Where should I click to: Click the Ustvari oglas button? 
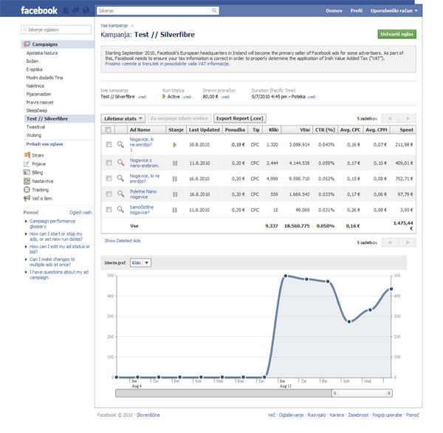pyautogui.click(x=396, y=34)
